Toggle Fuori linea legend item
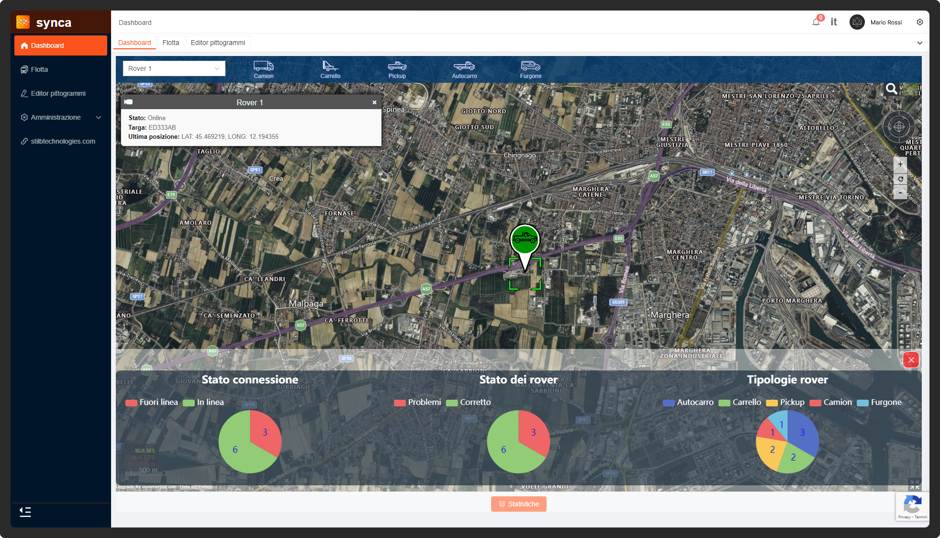940x538 pixels. [x=152, y=403]
